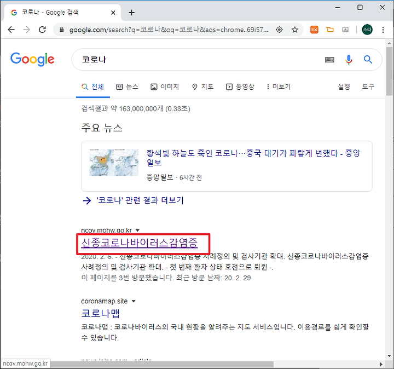The width and height of the screenshot is (394, 369).
Task: Switch to the 뉴스 tab
Action: coord(127,87)
